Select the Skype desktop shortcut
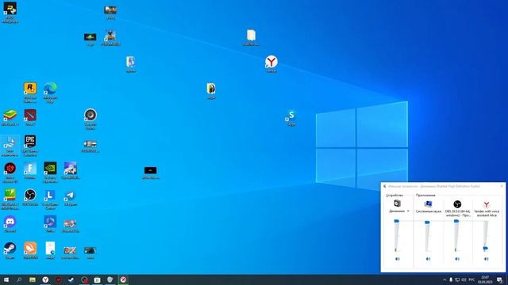The image size is (508, 285). pos(291,115)
